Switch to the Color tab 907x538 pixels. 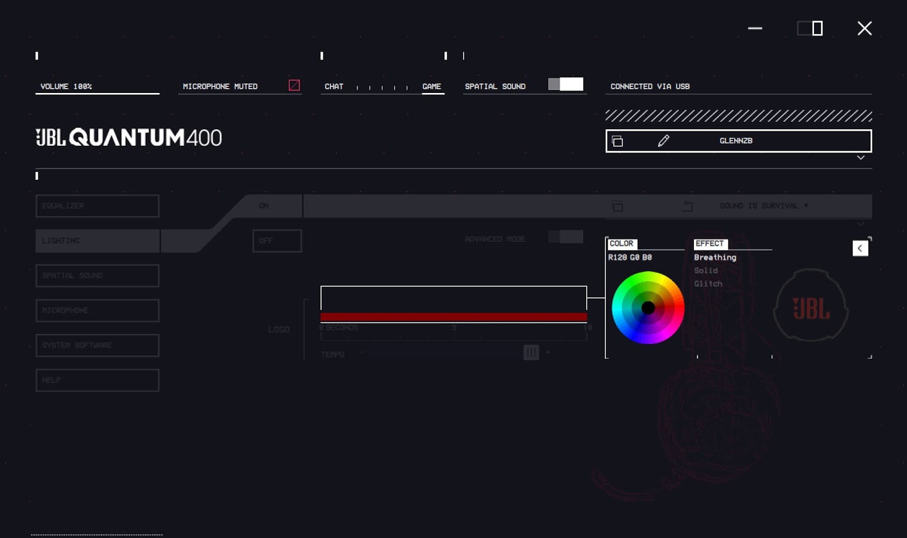click(621, 244)
